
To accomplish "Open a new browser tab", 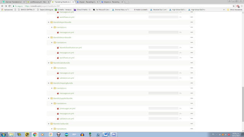I will tap(127, 2).
